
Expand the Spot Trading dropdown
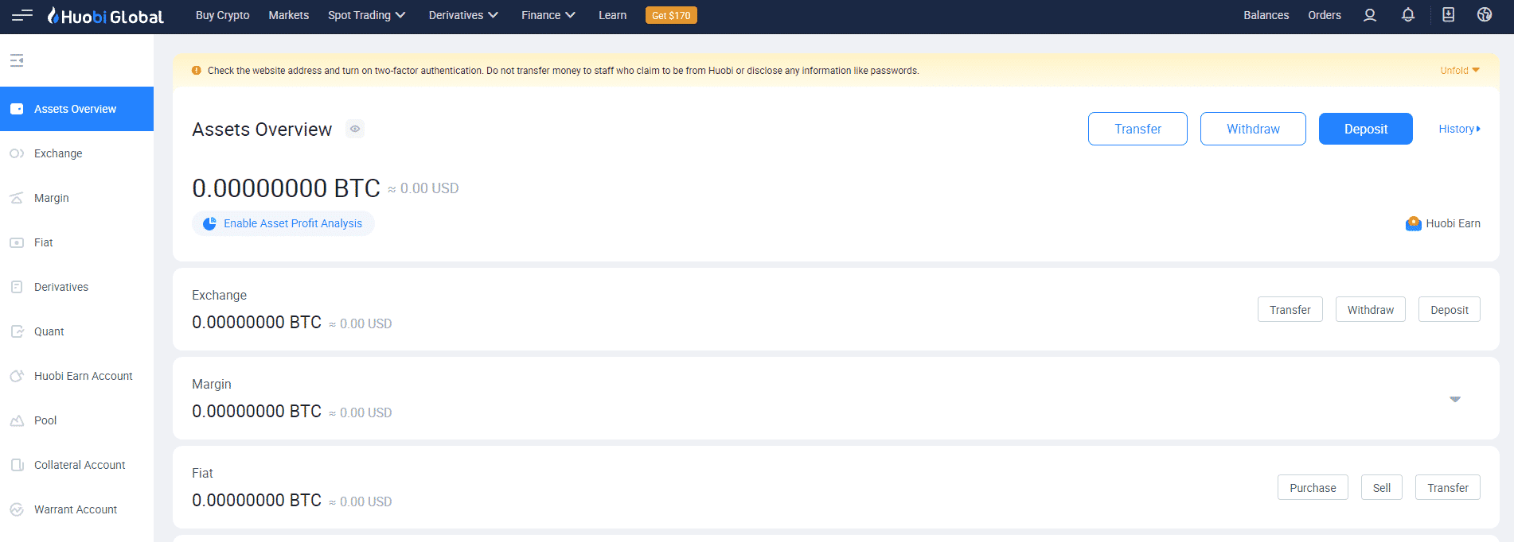tap(366, 15)
